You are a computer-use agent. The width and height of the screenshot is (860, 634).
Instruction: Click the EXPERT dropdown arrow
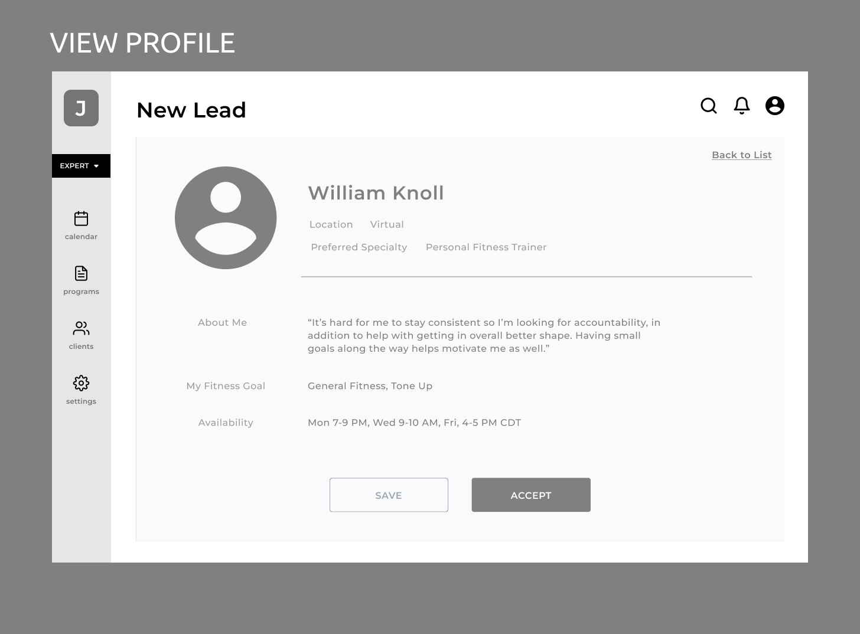[96, 166]
